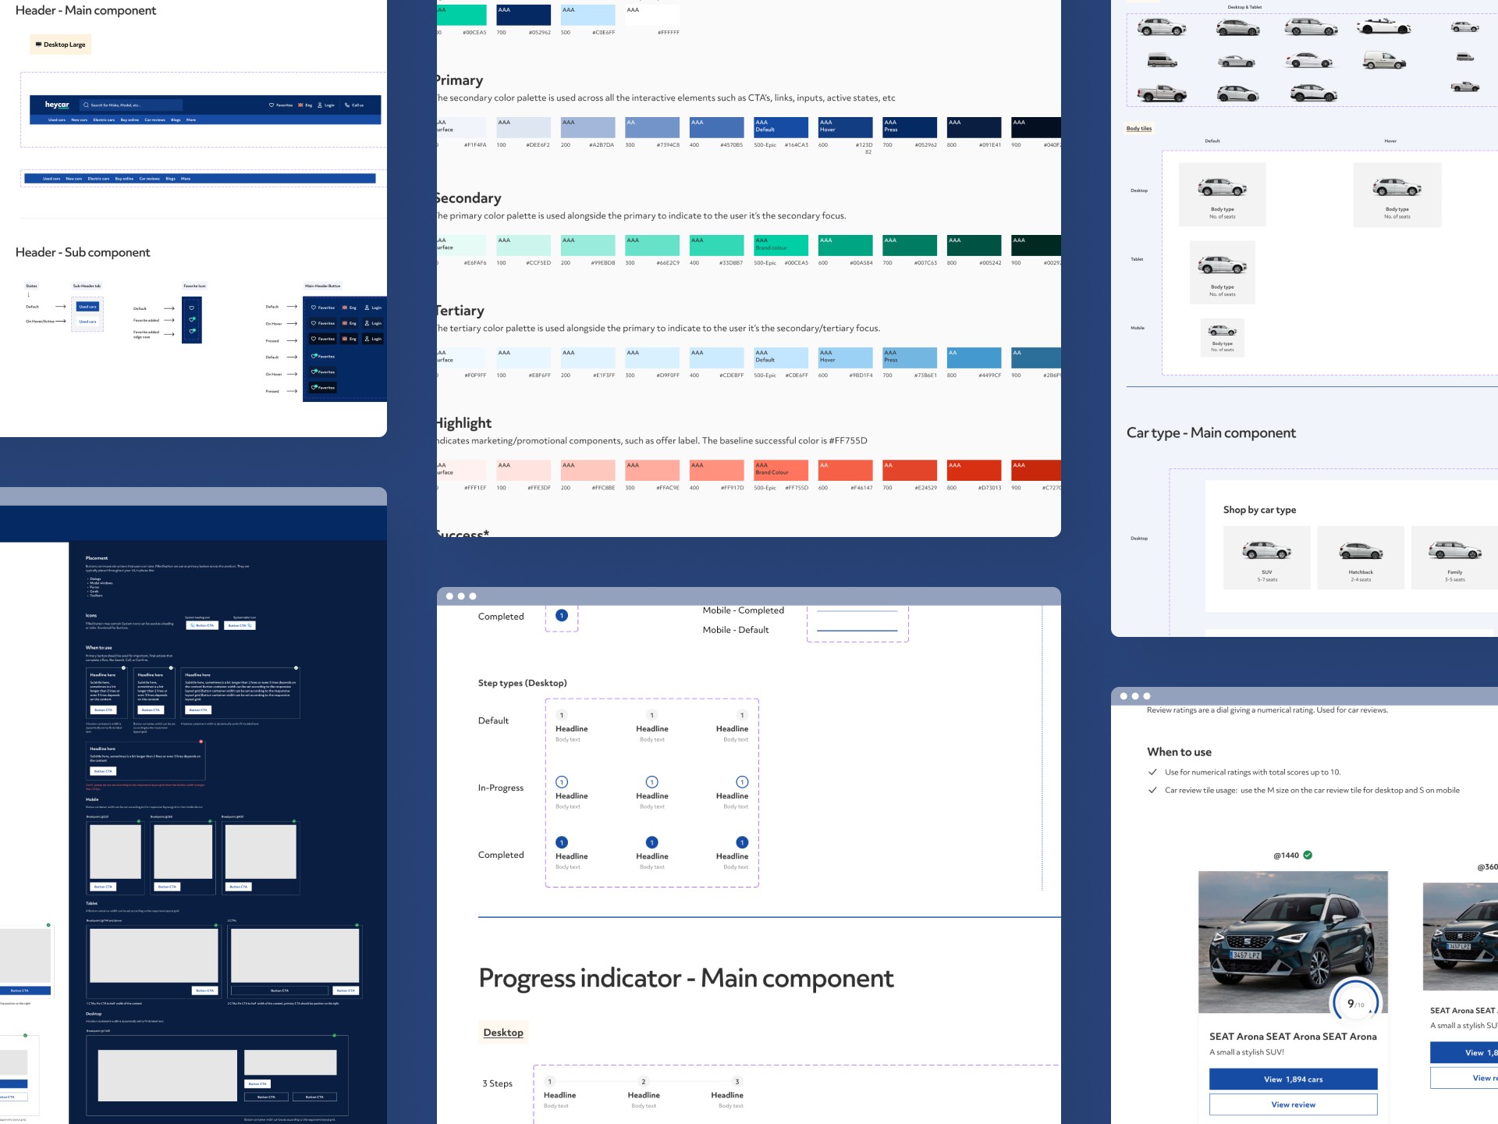Viewport: 1498px width, 1124px height.
Task: Select the Highlight Brand Colour #FF755D swatch
Action: click(x=780, y=470)
